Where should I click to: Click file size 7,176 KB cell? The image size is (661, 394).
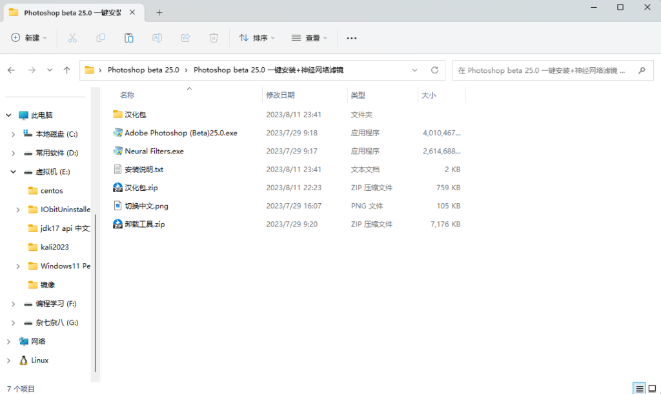tap(445, 224)
